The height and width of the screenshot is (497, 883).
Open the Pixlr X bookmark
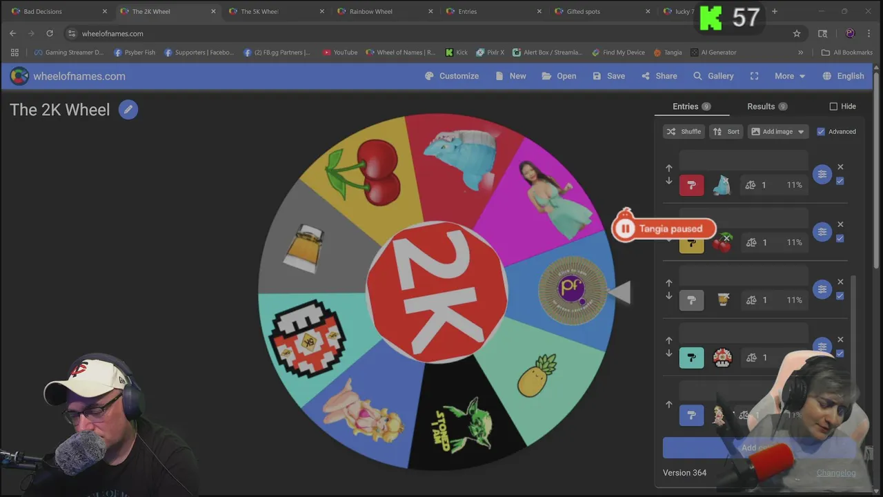point(490,52)
